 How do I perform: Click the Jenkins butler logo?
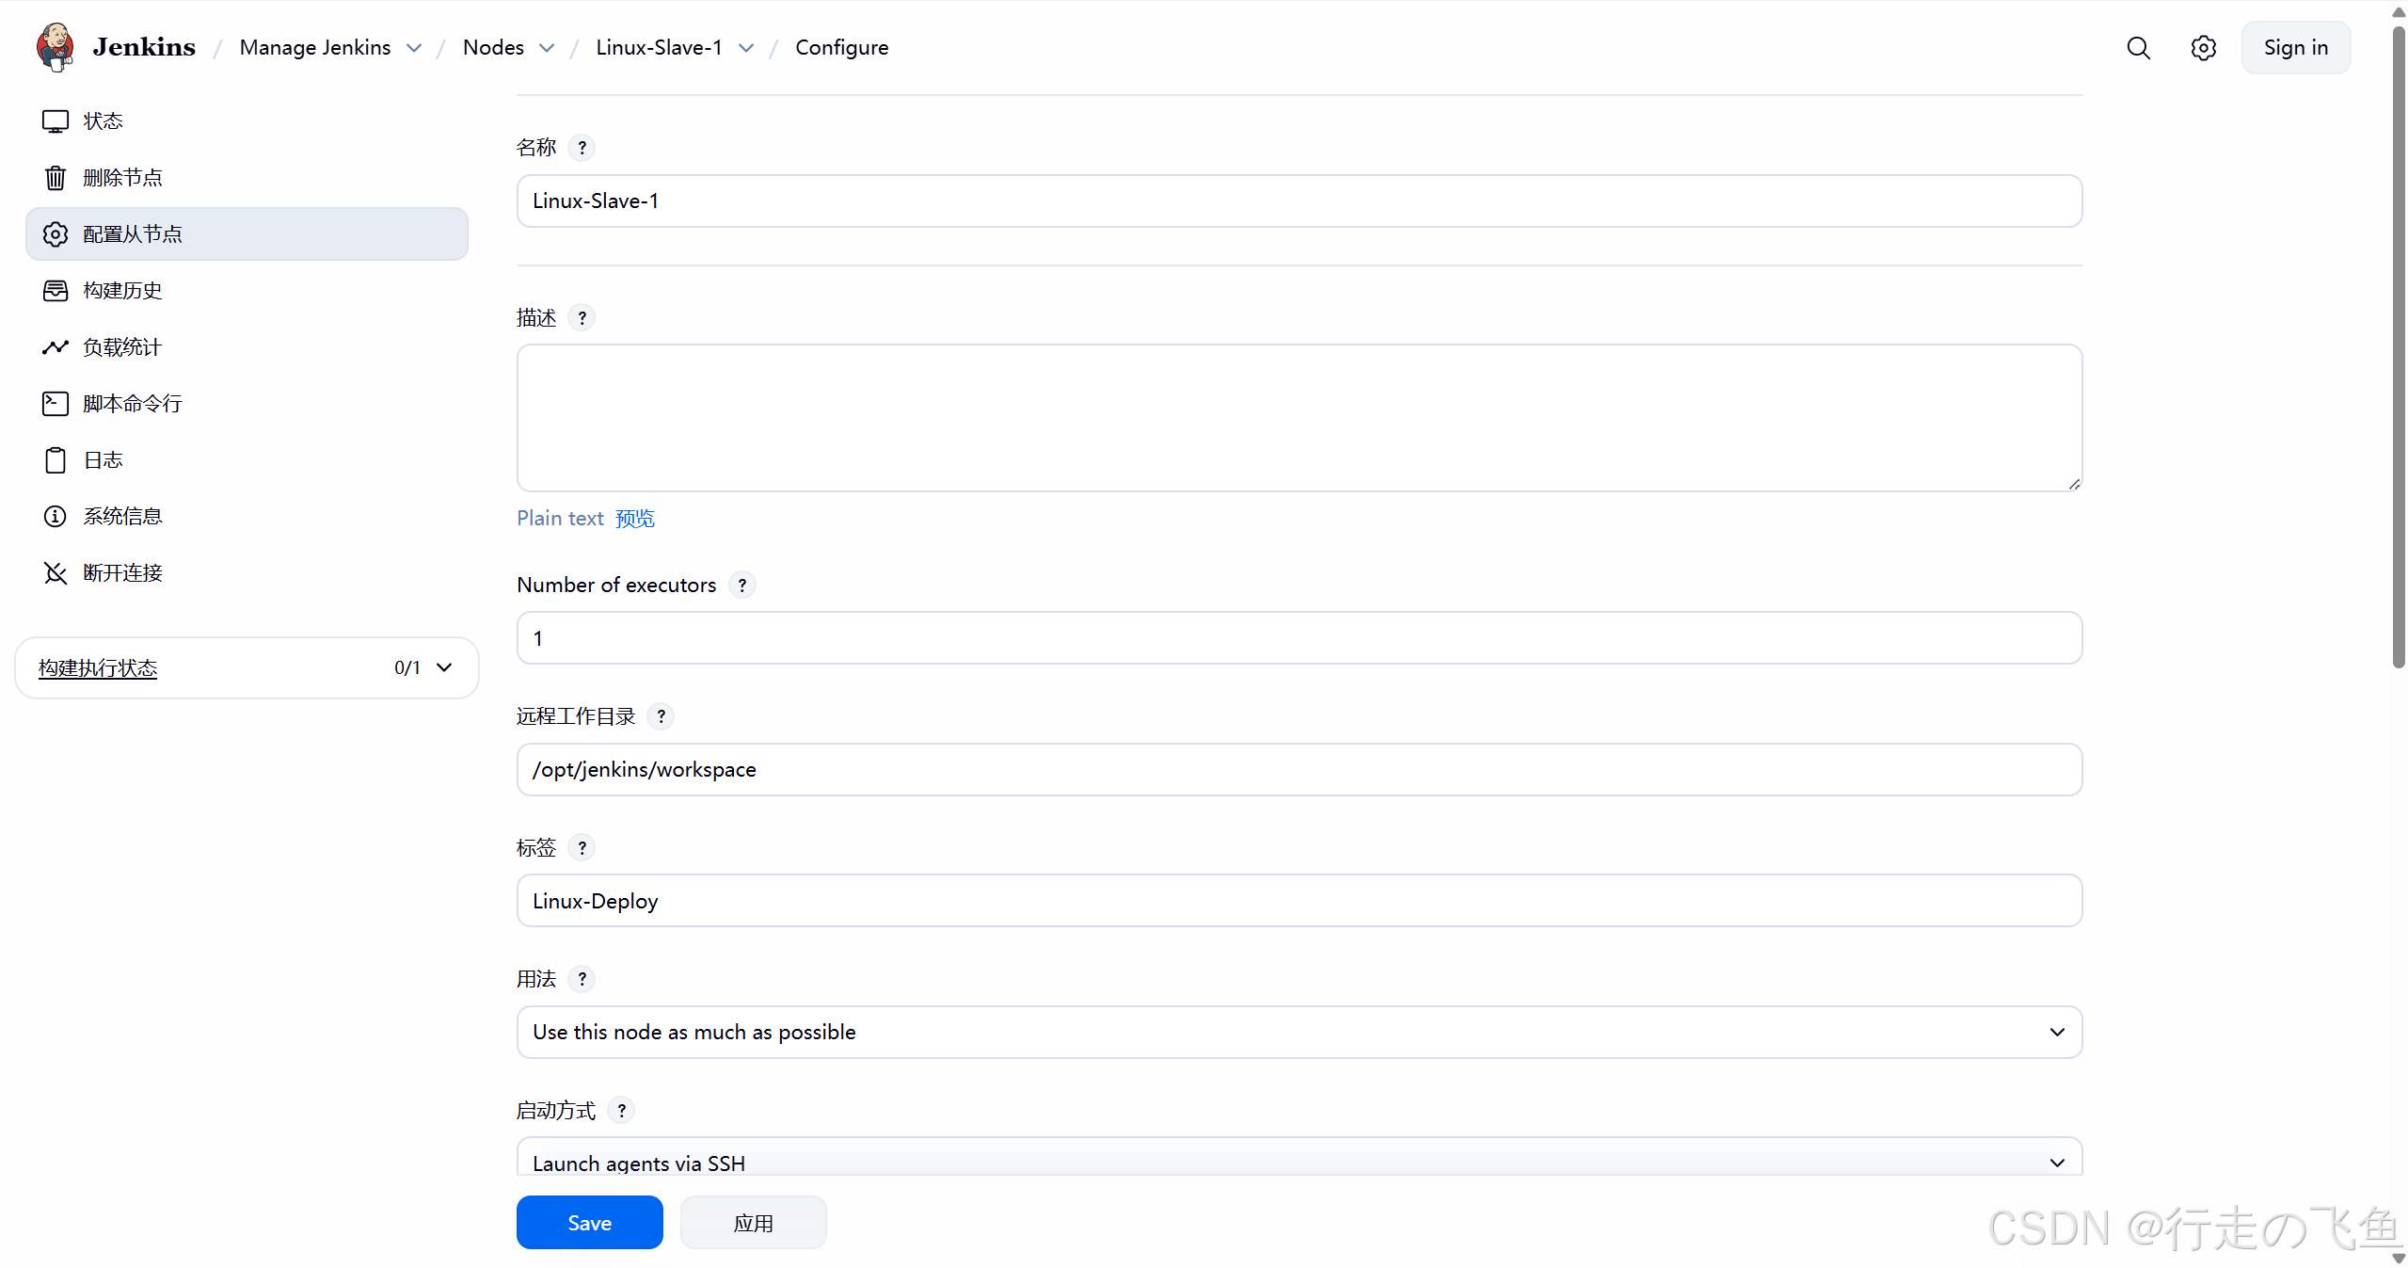pos(56,47)
